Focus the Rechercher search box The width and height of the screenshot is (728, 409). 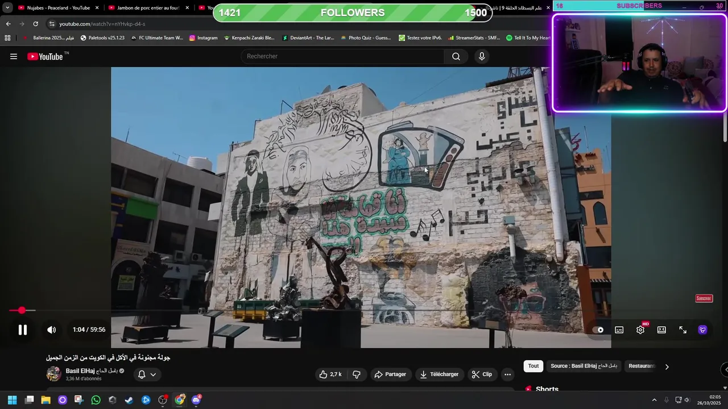pos(343,56)
